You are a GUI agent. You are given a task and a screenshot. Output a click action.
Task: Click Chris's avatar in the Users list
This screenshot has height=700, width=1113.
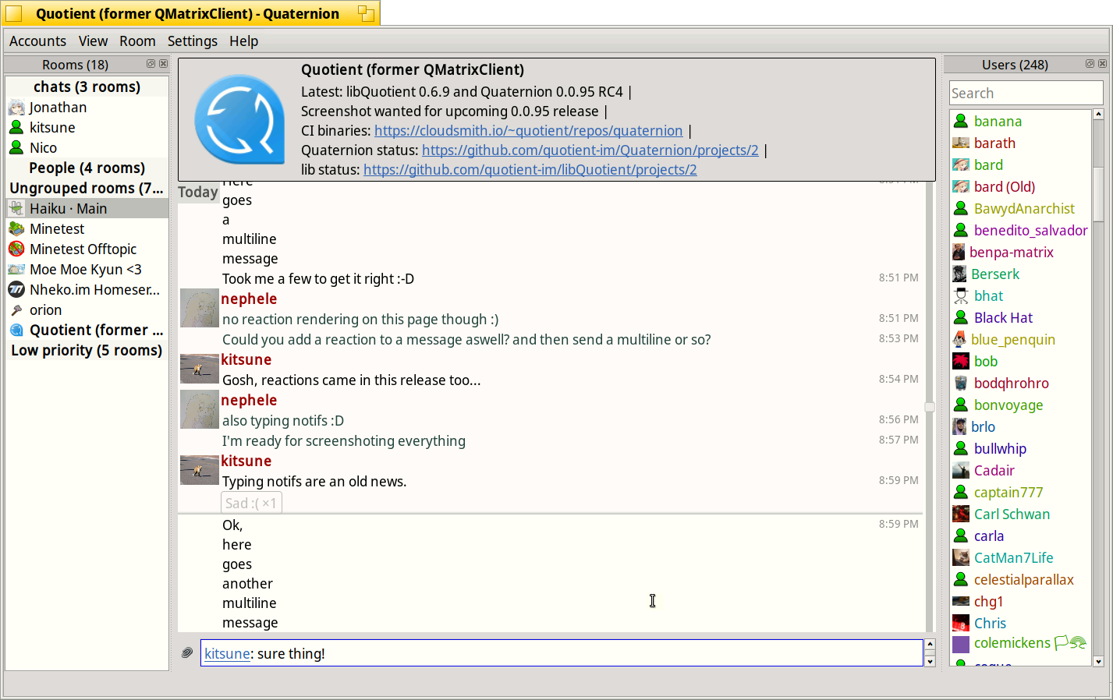(x=961, y=624)
